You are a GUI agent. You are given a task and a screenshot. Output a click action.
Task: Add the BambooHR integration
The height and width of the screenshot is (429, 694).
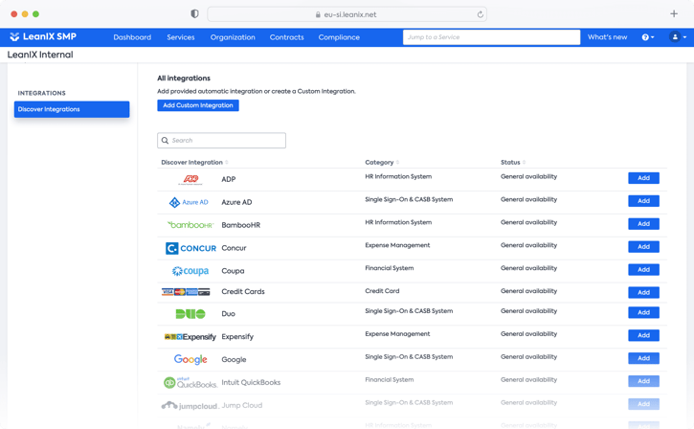(x=643, y=224)
